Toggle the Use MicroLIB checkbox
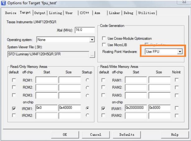Image resolution: width=191 pixels, height=141 pixels. tap(104, 45)
